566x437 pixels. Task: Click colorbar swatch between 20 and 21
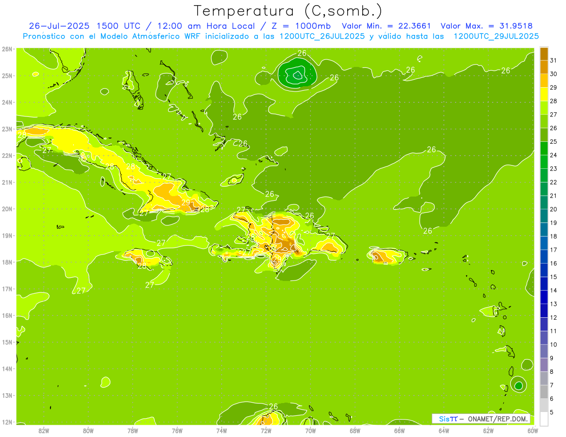pos(544,202)
